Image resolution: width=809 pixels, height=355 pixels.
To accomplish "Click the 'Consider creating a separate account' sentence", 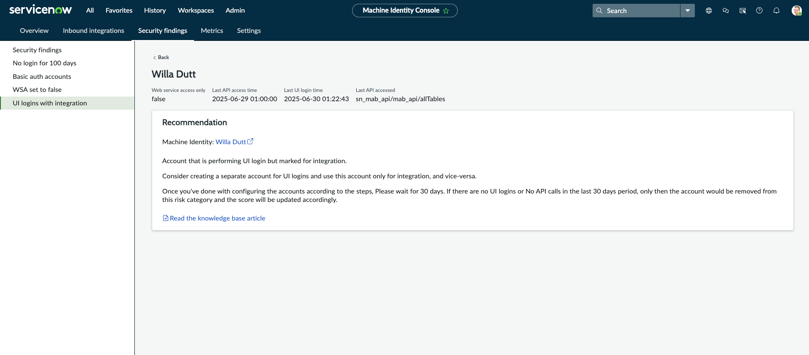I will [319, 176].
